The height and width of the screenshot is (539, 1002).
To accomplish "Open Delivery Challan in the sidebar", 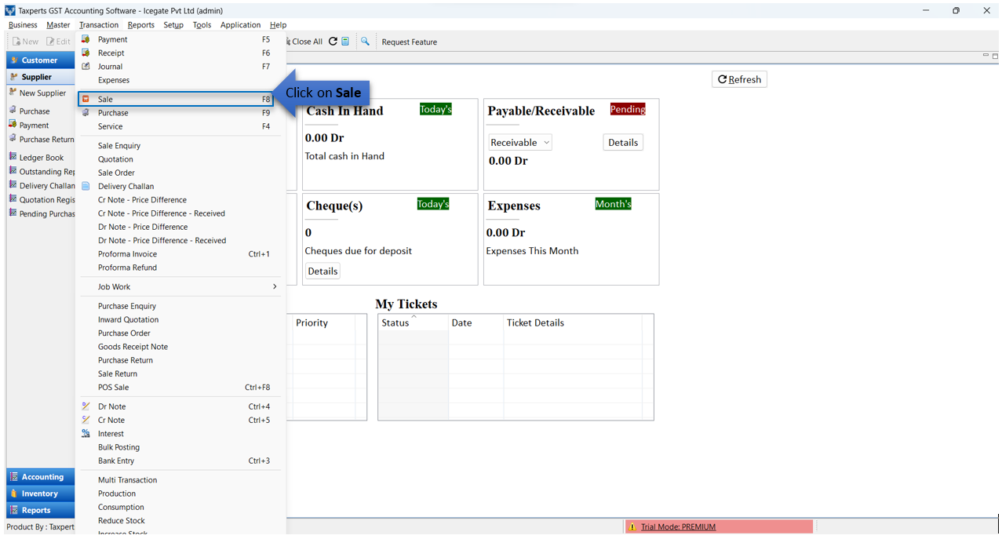I will pyautogui.click(x=42, y=185).
